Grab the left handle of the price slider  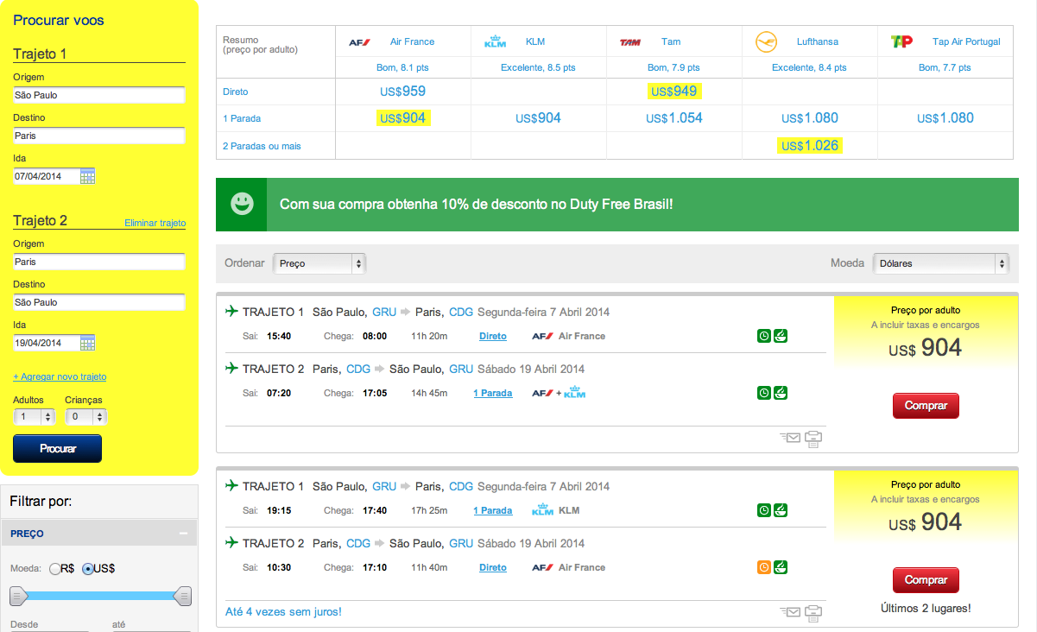(18, 595)
